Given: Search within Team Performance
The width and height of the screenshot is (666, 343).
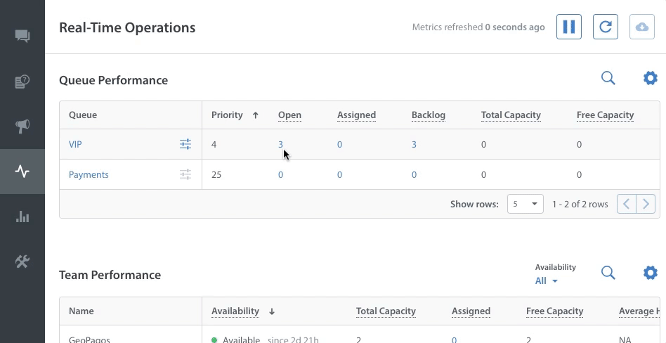Looking at the screenshot, I should [608, 273].
